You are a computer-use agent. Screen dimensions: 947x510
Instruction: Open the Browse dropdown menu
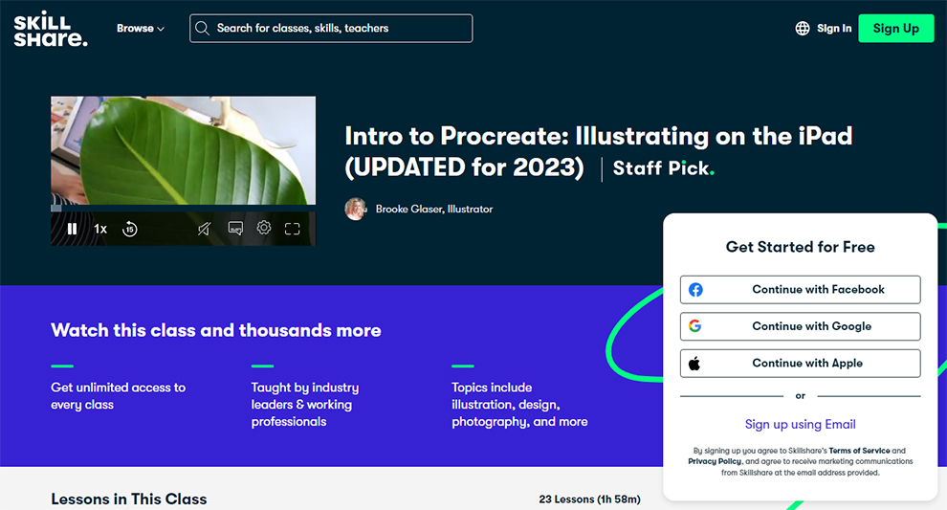pos(140,29)
